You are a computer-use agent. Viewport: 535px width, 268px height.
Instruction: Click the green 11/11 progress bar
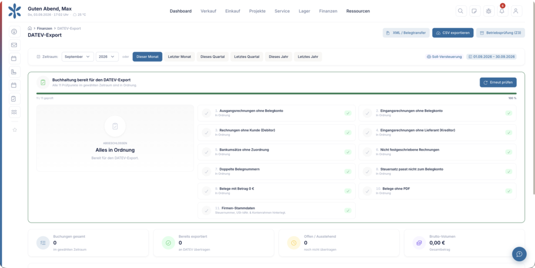[x=276, y=93]
